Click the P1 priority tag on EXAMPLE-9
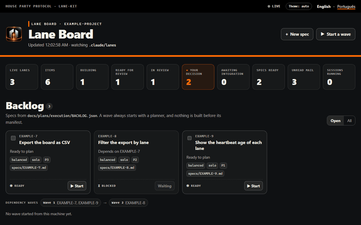 tap(223, 165)
